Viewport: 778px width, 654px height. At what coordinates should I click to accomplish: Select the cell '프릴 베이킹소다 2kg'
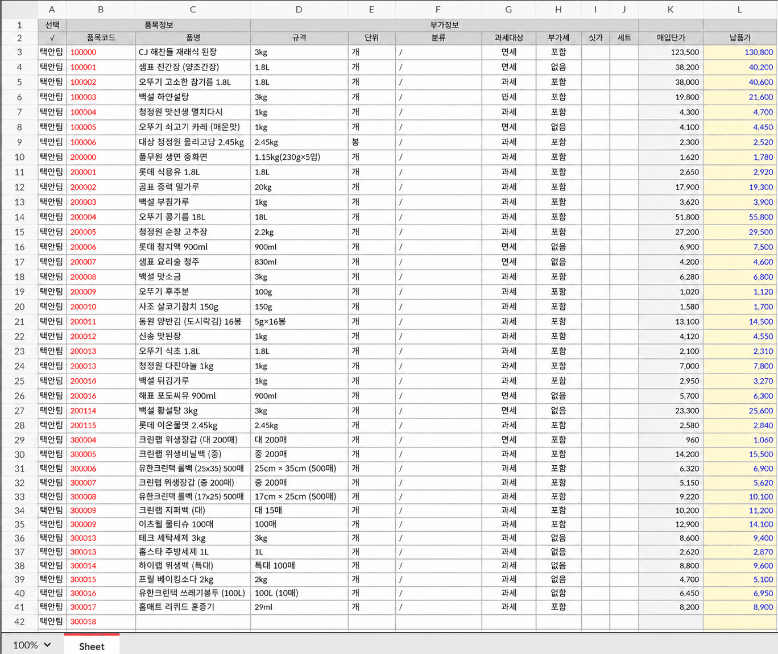click(x=193, y=580)
